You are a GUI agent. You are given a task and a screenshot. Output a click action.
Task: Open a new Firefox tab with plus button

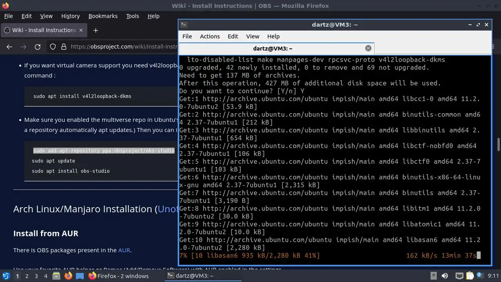pyautogui.click(x=96, y=30)
